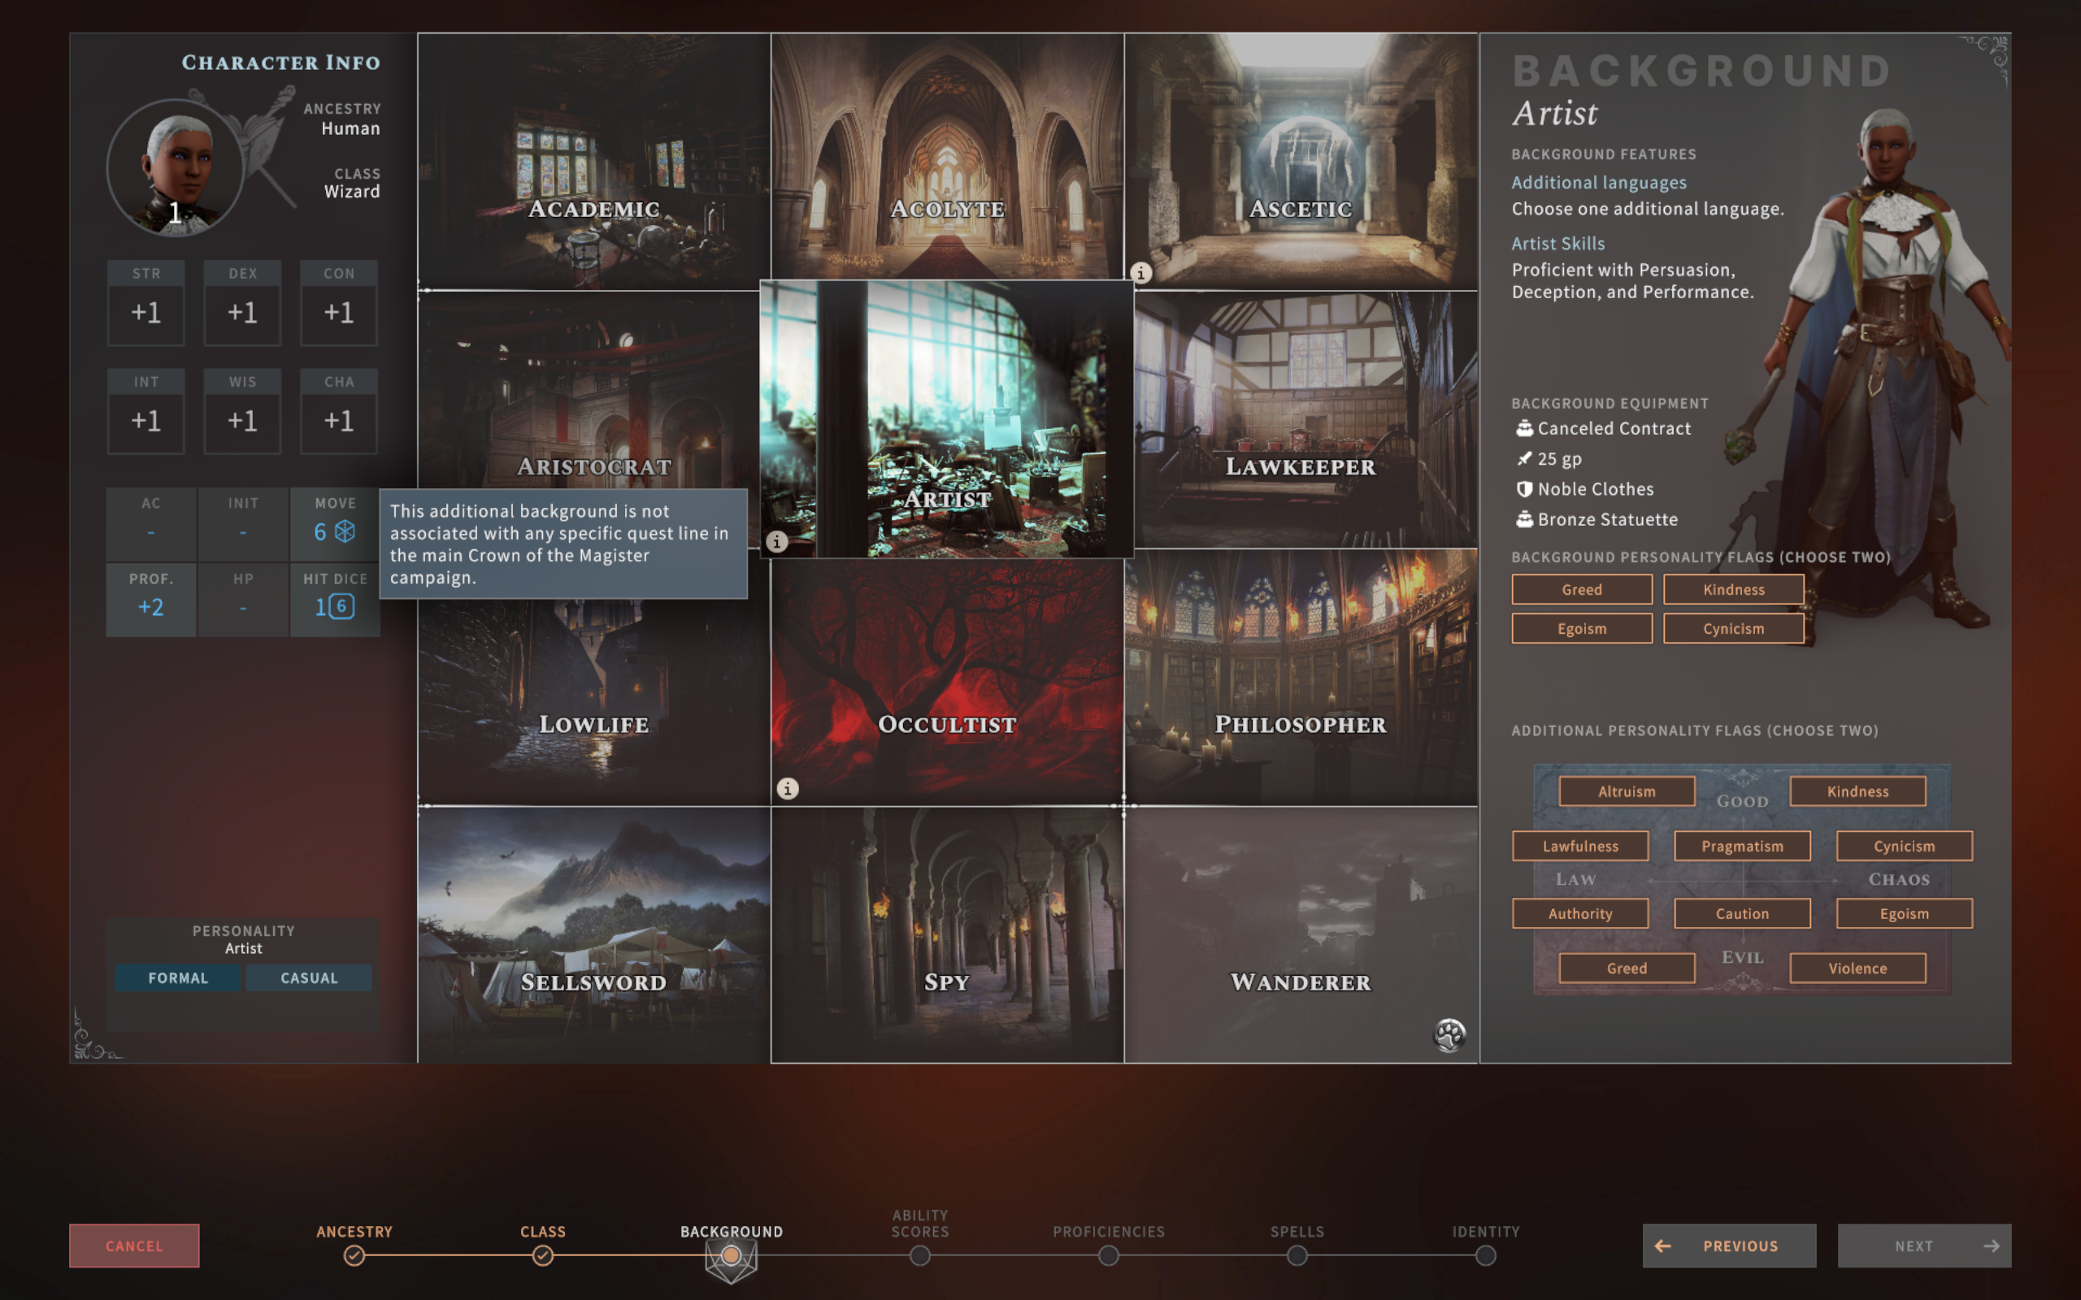Image resolution: width=2081 pixels, height=1300 pixels.
Task: Toggle the Altruism additional personality flag
Action: [1626, 791]
